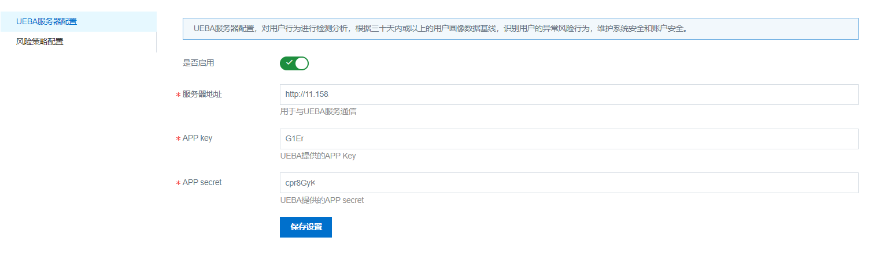Click the required asterisk next to APP secret
This screenshot has width=876, height=256.
click(x=178, y=183)
